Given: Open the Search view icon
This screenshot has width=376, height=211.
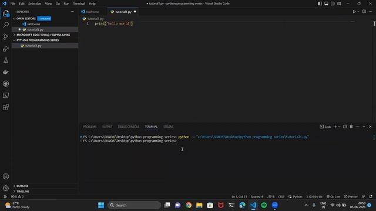Looking at the screenshot, I should click(6, 25).
